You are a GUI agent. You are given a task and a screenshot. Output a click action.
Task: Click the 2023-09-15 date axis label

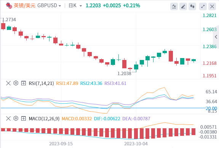61,144
